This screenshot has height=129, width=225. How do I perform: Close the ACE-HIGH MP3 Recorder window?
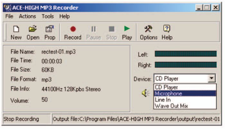[216, 7]
